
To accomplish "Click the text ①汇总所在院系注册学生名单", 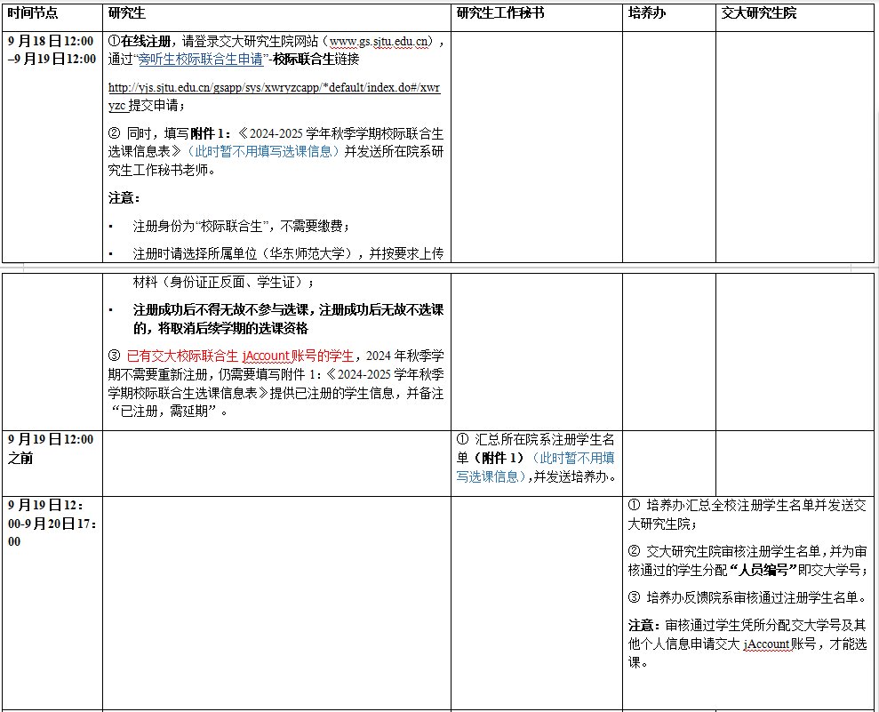I will pyautogui.click(x=535, y=449).
